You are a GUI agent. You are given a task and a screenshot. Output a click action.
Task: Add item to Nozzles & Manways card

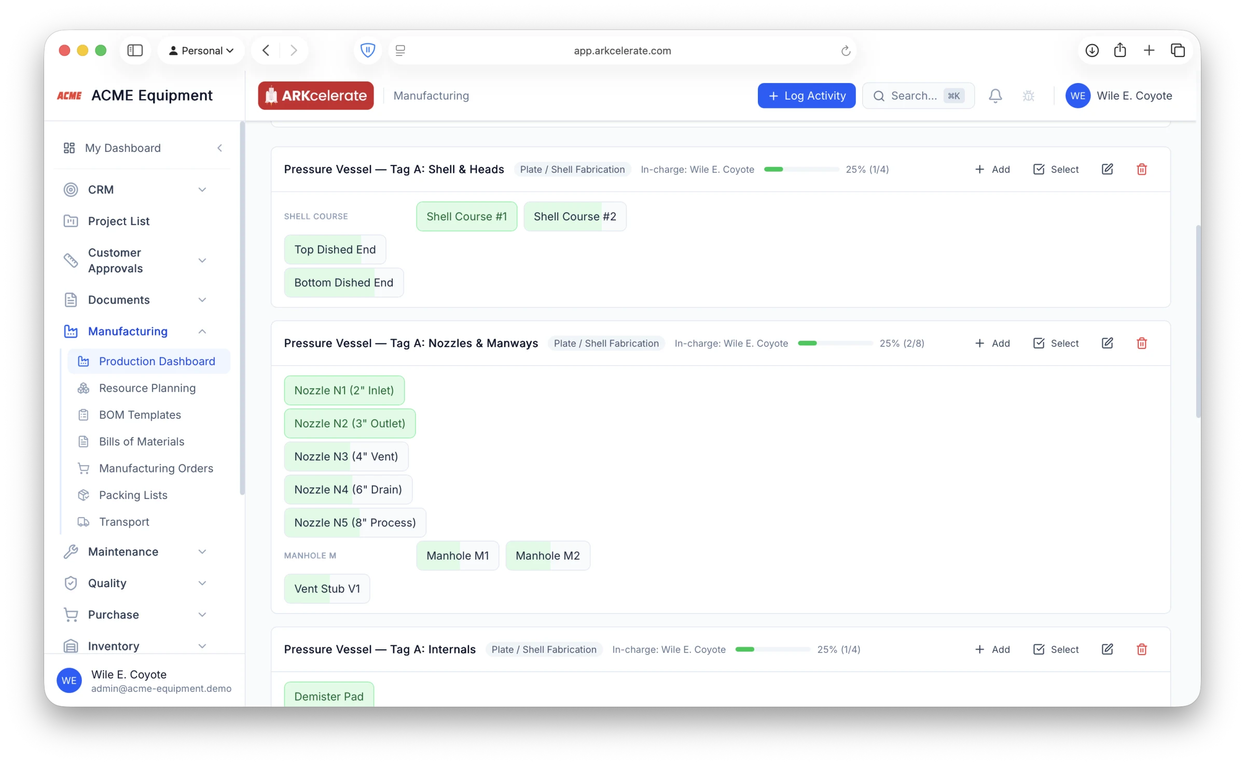(x=992, y=343)
